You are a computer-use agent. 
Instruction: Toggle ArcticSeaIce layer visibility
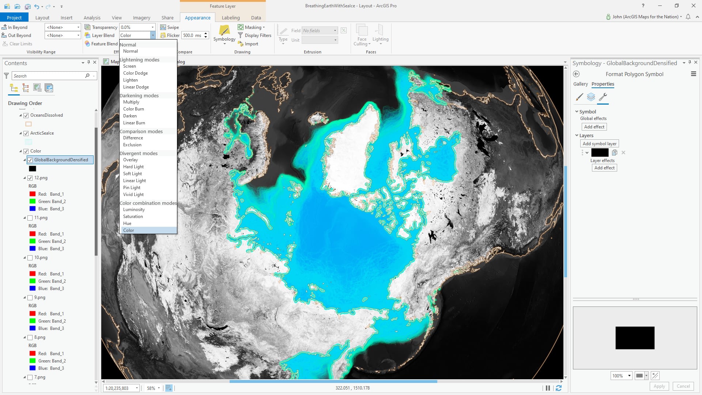point(26,133)
